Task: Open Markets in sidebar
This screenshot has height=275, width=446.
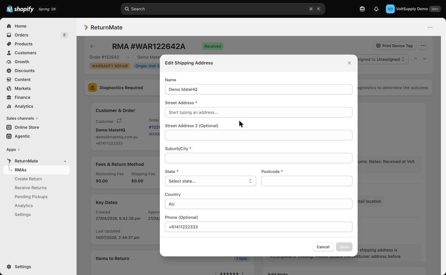Action: (x=23, y=88)
